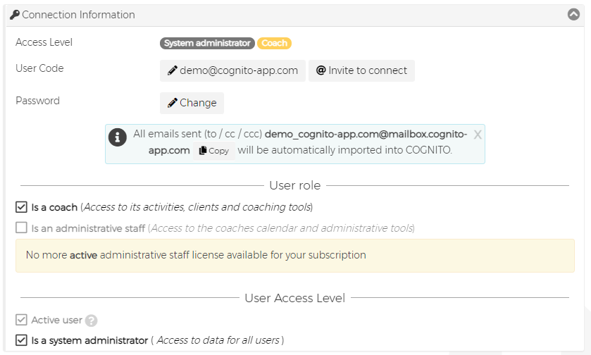The width and height of the screenshot is (591, 355).
Task: Click the User Access Level section heading
Action: pos(294,298)
